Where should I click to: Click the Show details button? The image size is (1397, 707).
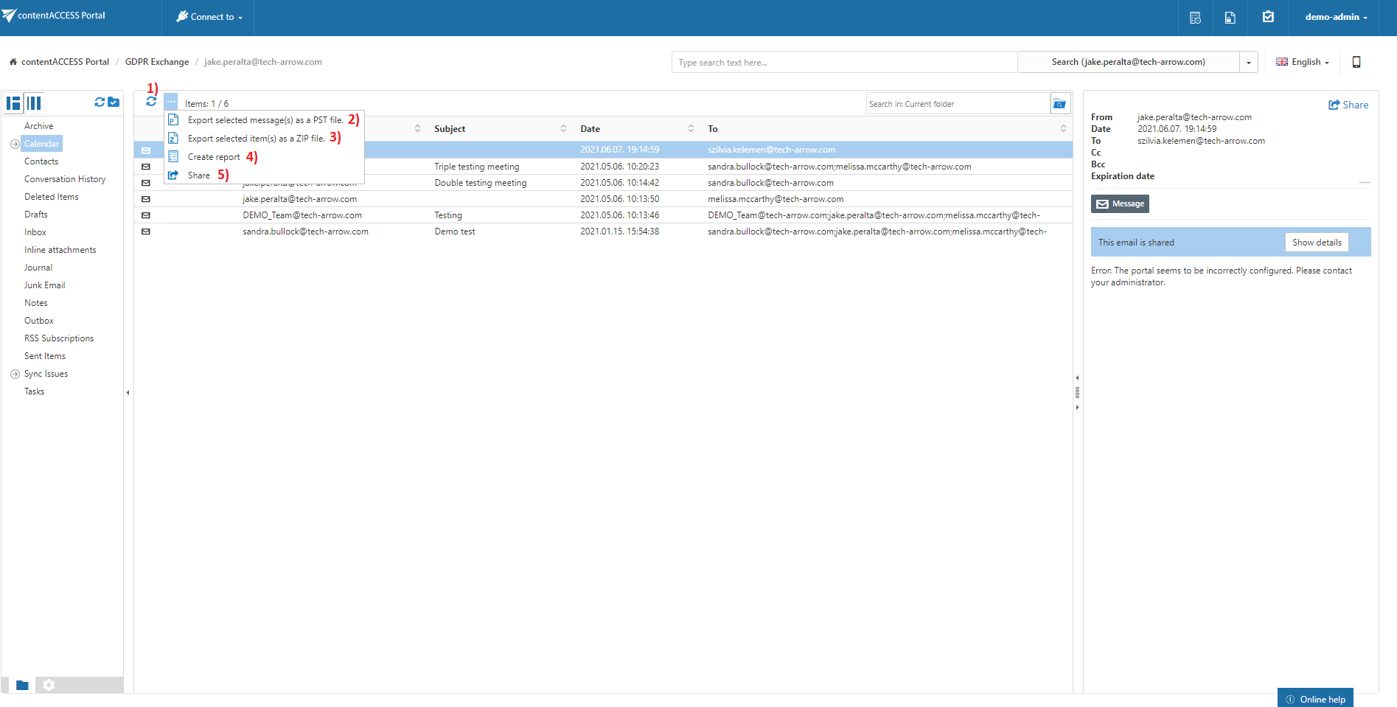pyautogui.click(x=1316, y=243)
